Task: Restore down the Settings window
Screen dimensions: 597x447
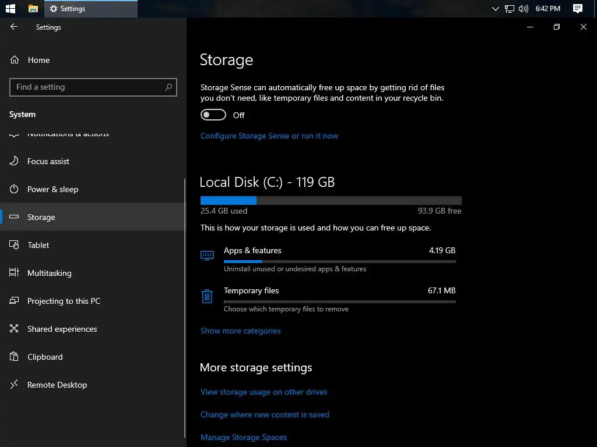Action: point(557,27)
